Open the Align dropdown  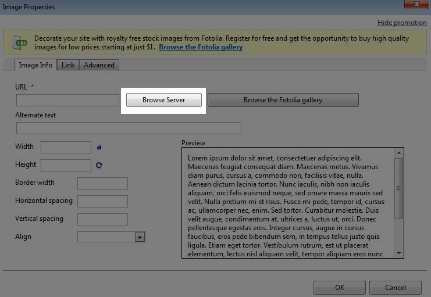[x=140, y=237]
